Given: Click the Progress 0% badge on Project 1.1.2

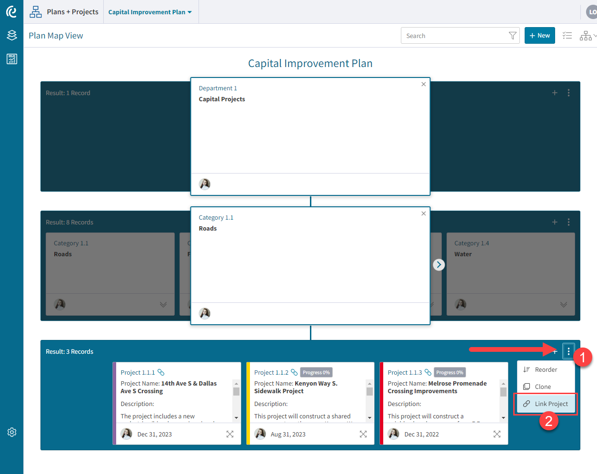Looking at the screenshot, I should click(x=316, y=372).
